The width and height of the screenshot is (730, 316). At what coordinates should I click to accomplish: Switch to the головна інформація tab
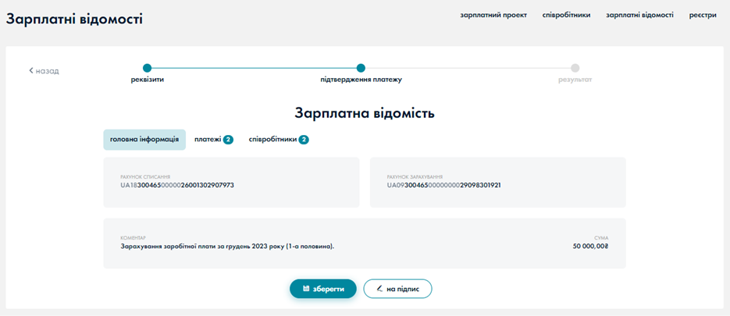coord(144,140)
